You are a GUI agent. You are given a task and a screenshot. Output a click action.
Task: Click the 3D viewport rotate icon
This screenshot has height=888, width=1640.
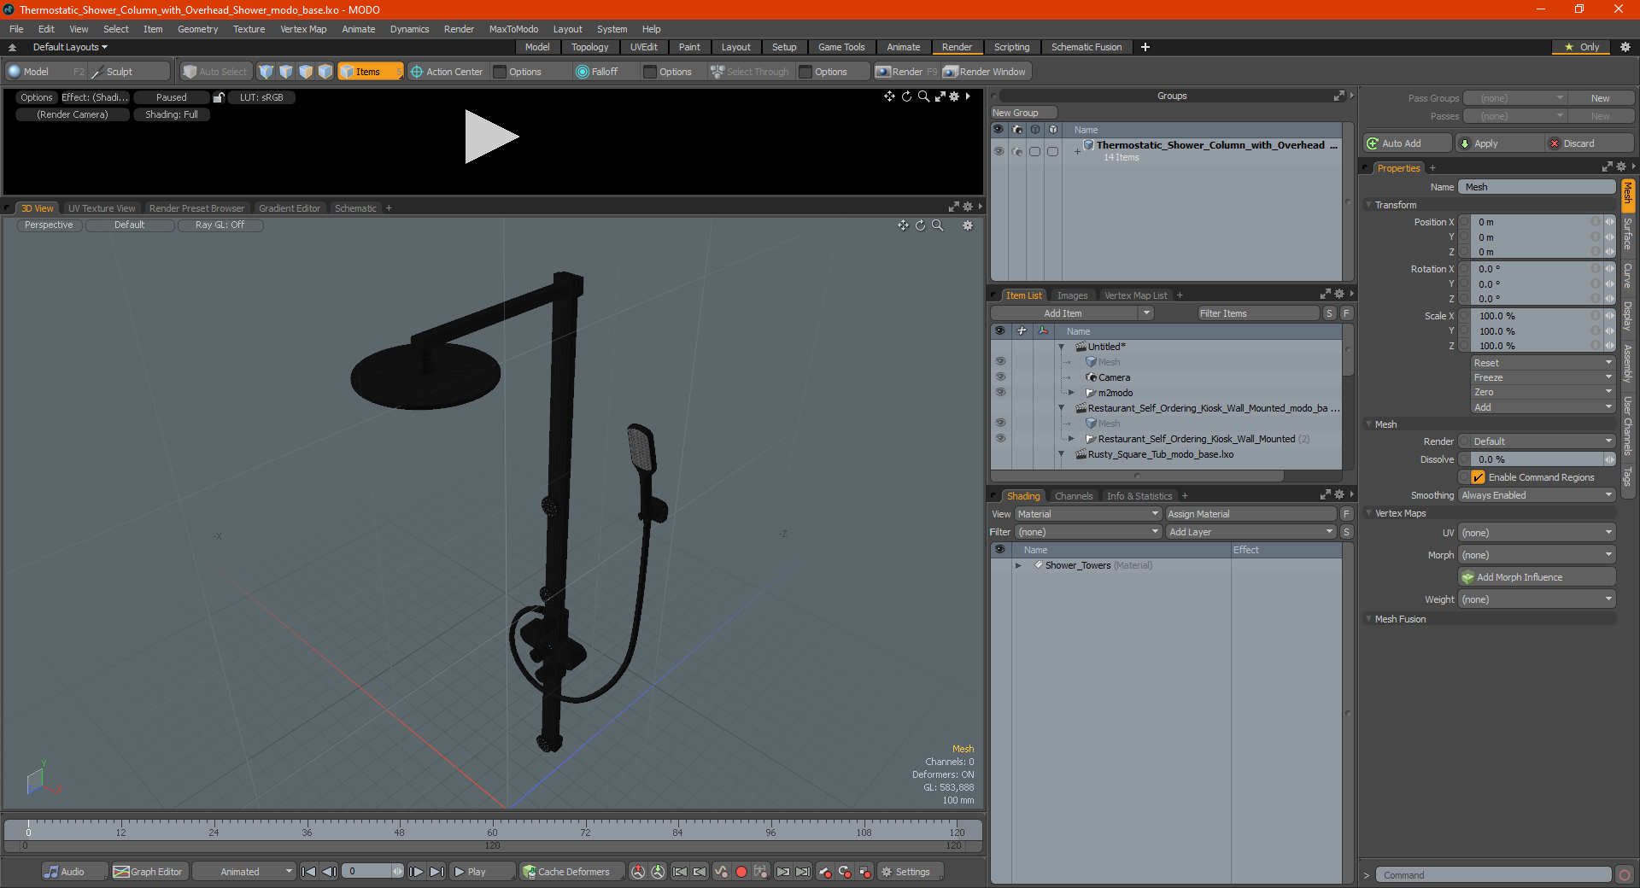(921, 225)
